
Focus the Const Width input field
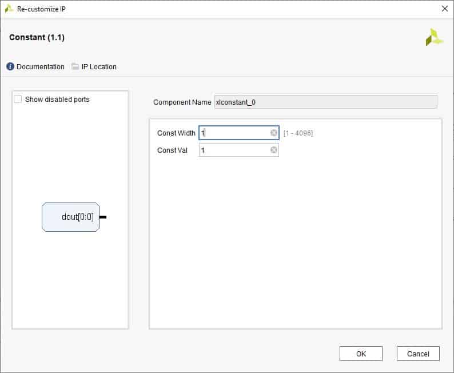pyautogui.click(x=234, y=133)
